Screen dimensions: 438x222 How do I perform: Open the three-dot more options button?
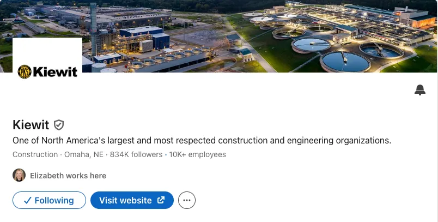187,200
